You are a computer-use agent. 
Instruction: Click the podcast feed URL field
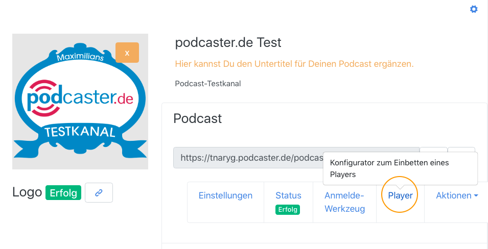click(x=296, y=158)
